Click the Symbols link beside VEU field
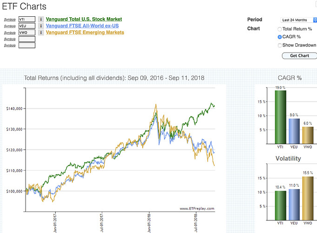 click(x=10, y=26)
